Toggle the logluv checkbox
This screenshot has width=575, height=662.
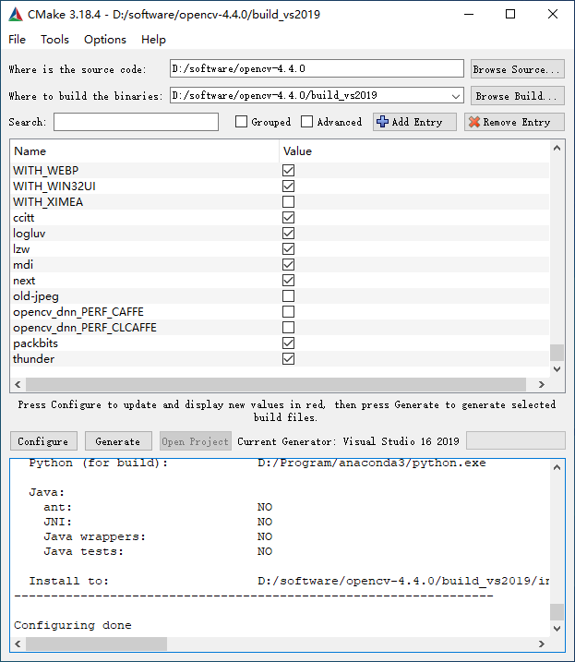tap(288, 233)
